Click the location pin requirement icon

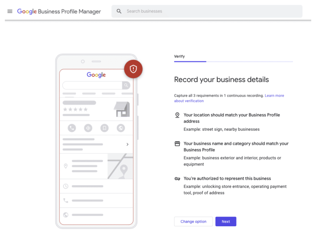177,115
